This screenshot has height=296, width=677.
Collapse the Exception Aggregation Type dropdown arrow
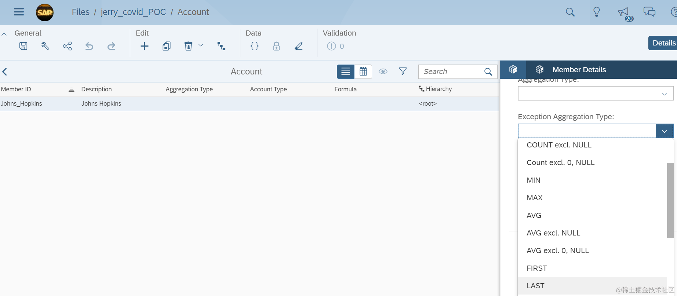(x=665, y=131)
